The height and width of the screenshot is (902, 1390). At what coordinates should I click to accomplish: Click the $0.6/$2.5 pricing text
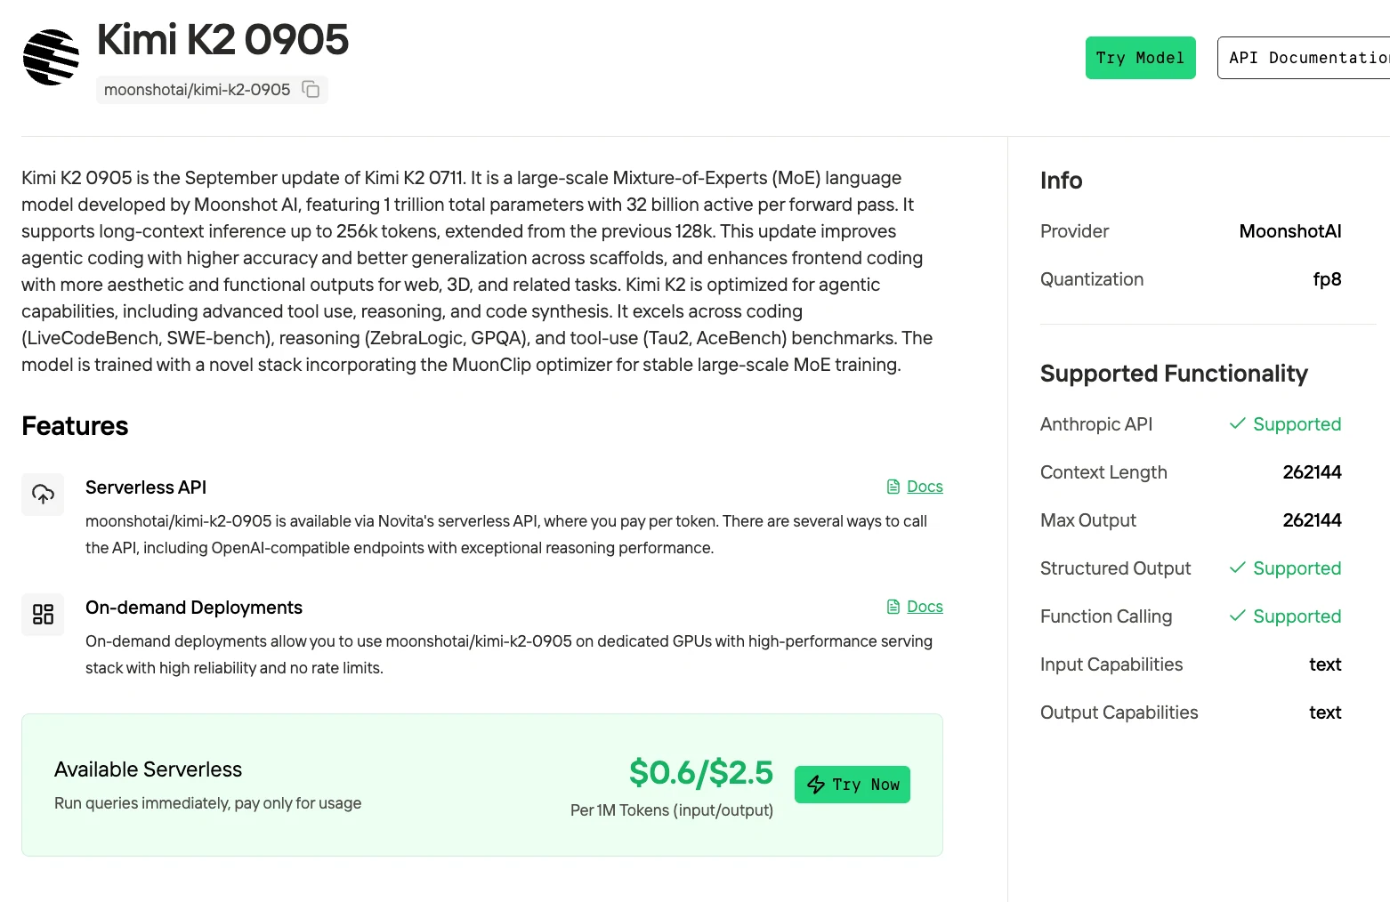coord(701,772)
